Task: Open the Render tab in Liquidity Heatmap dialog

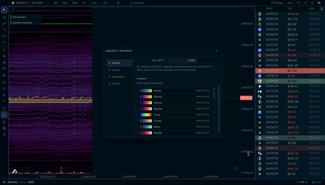Action: pyautogui.click(x=119, y=63)
